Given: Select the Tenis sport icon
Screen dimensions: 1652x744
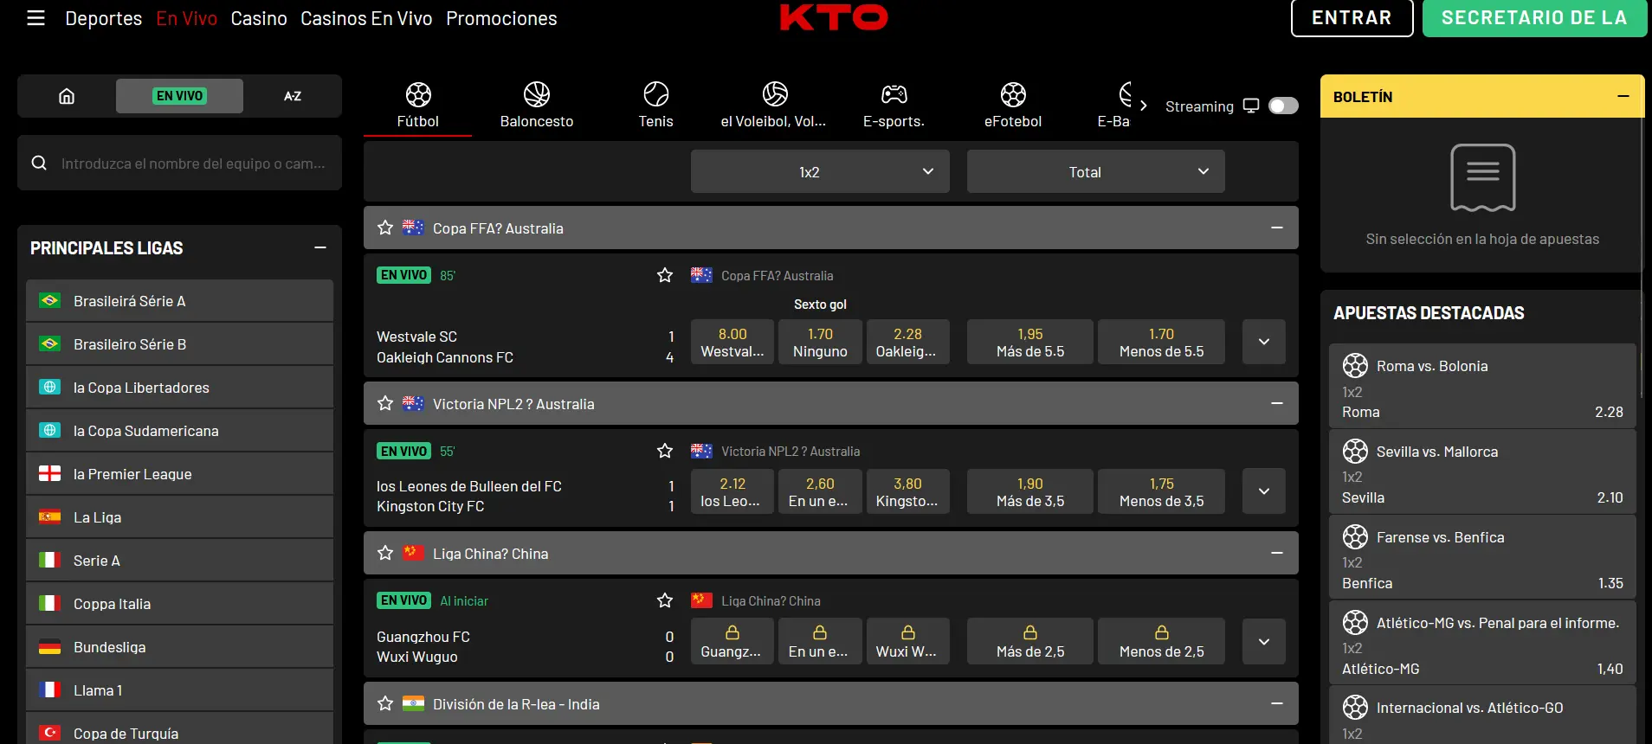Looking at the screenshot, I should pos(656,94).
